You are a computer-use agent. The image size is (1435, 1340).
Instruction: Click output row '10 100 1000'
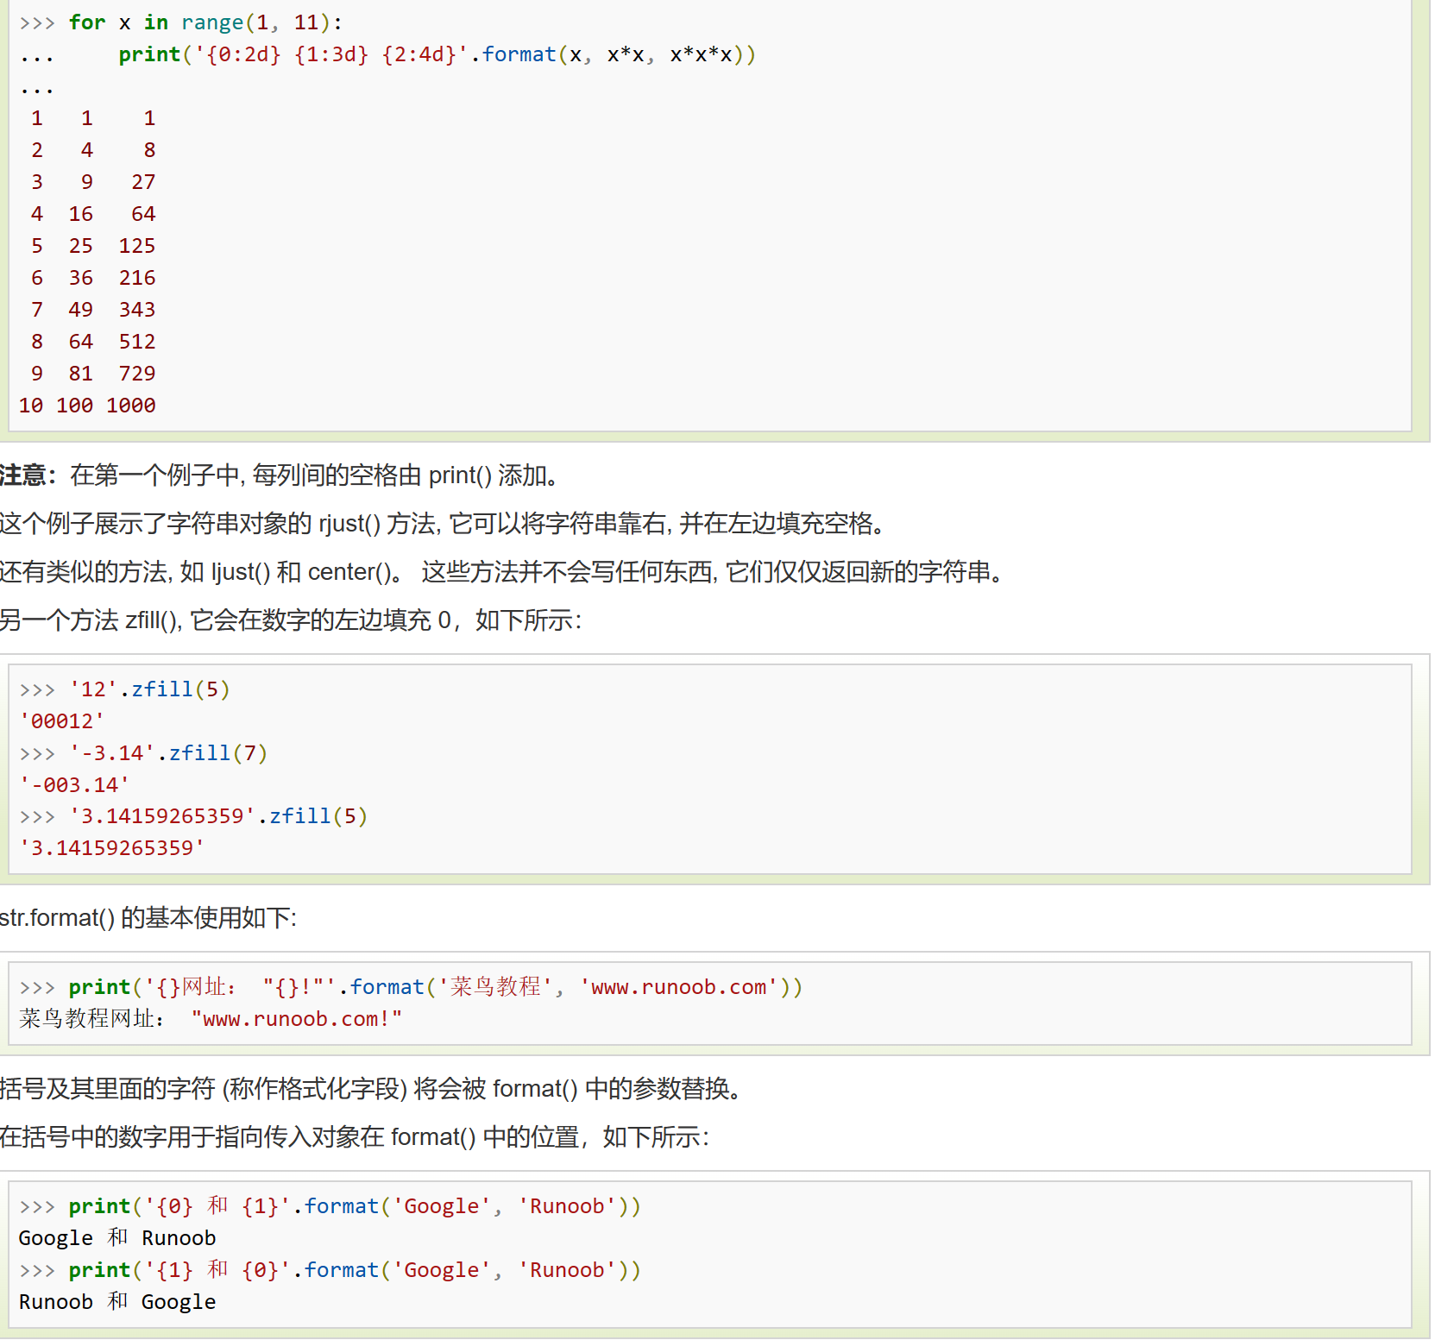pyautogui.click(x=87, y=405)
